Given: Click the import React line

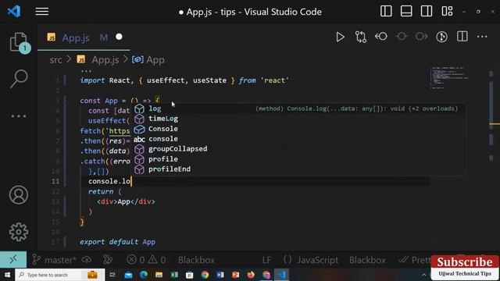Looking at the screenshot, I should click(x=184, y=80).
